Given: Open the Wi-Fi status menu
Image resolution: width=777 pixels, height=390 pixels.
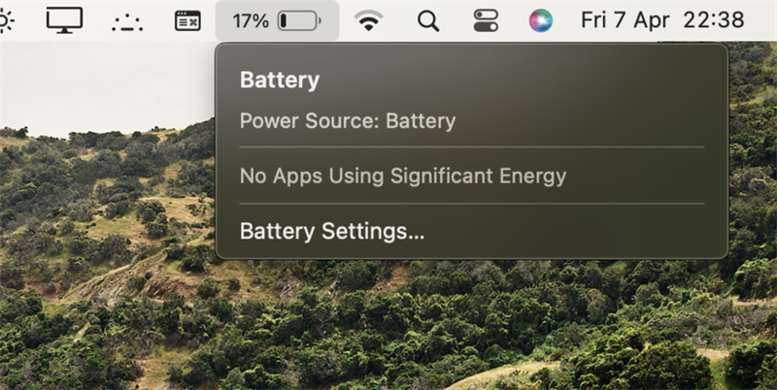Looking at the screenshot, I should (x=369, y=20).
